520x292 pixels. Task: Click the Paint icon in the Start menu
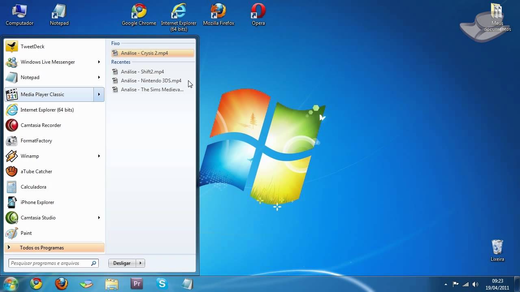[x=12, y=233]
